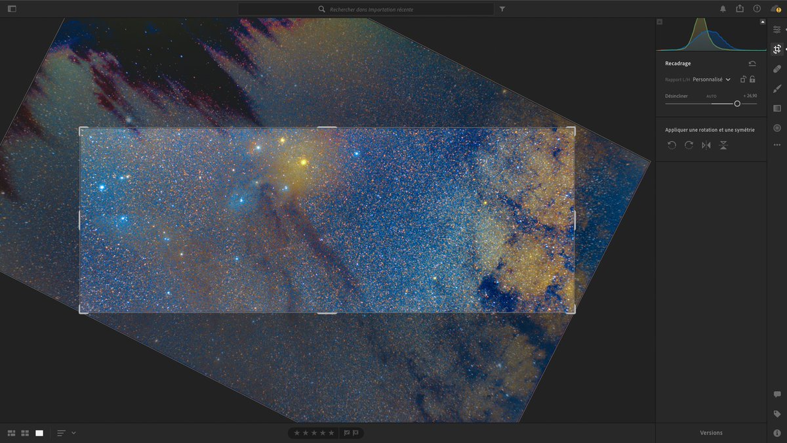Toggle the aspect ratio lock padlock
Viewport: 787px width, 443px height.
pyautogui.click(x=752, y=79)
